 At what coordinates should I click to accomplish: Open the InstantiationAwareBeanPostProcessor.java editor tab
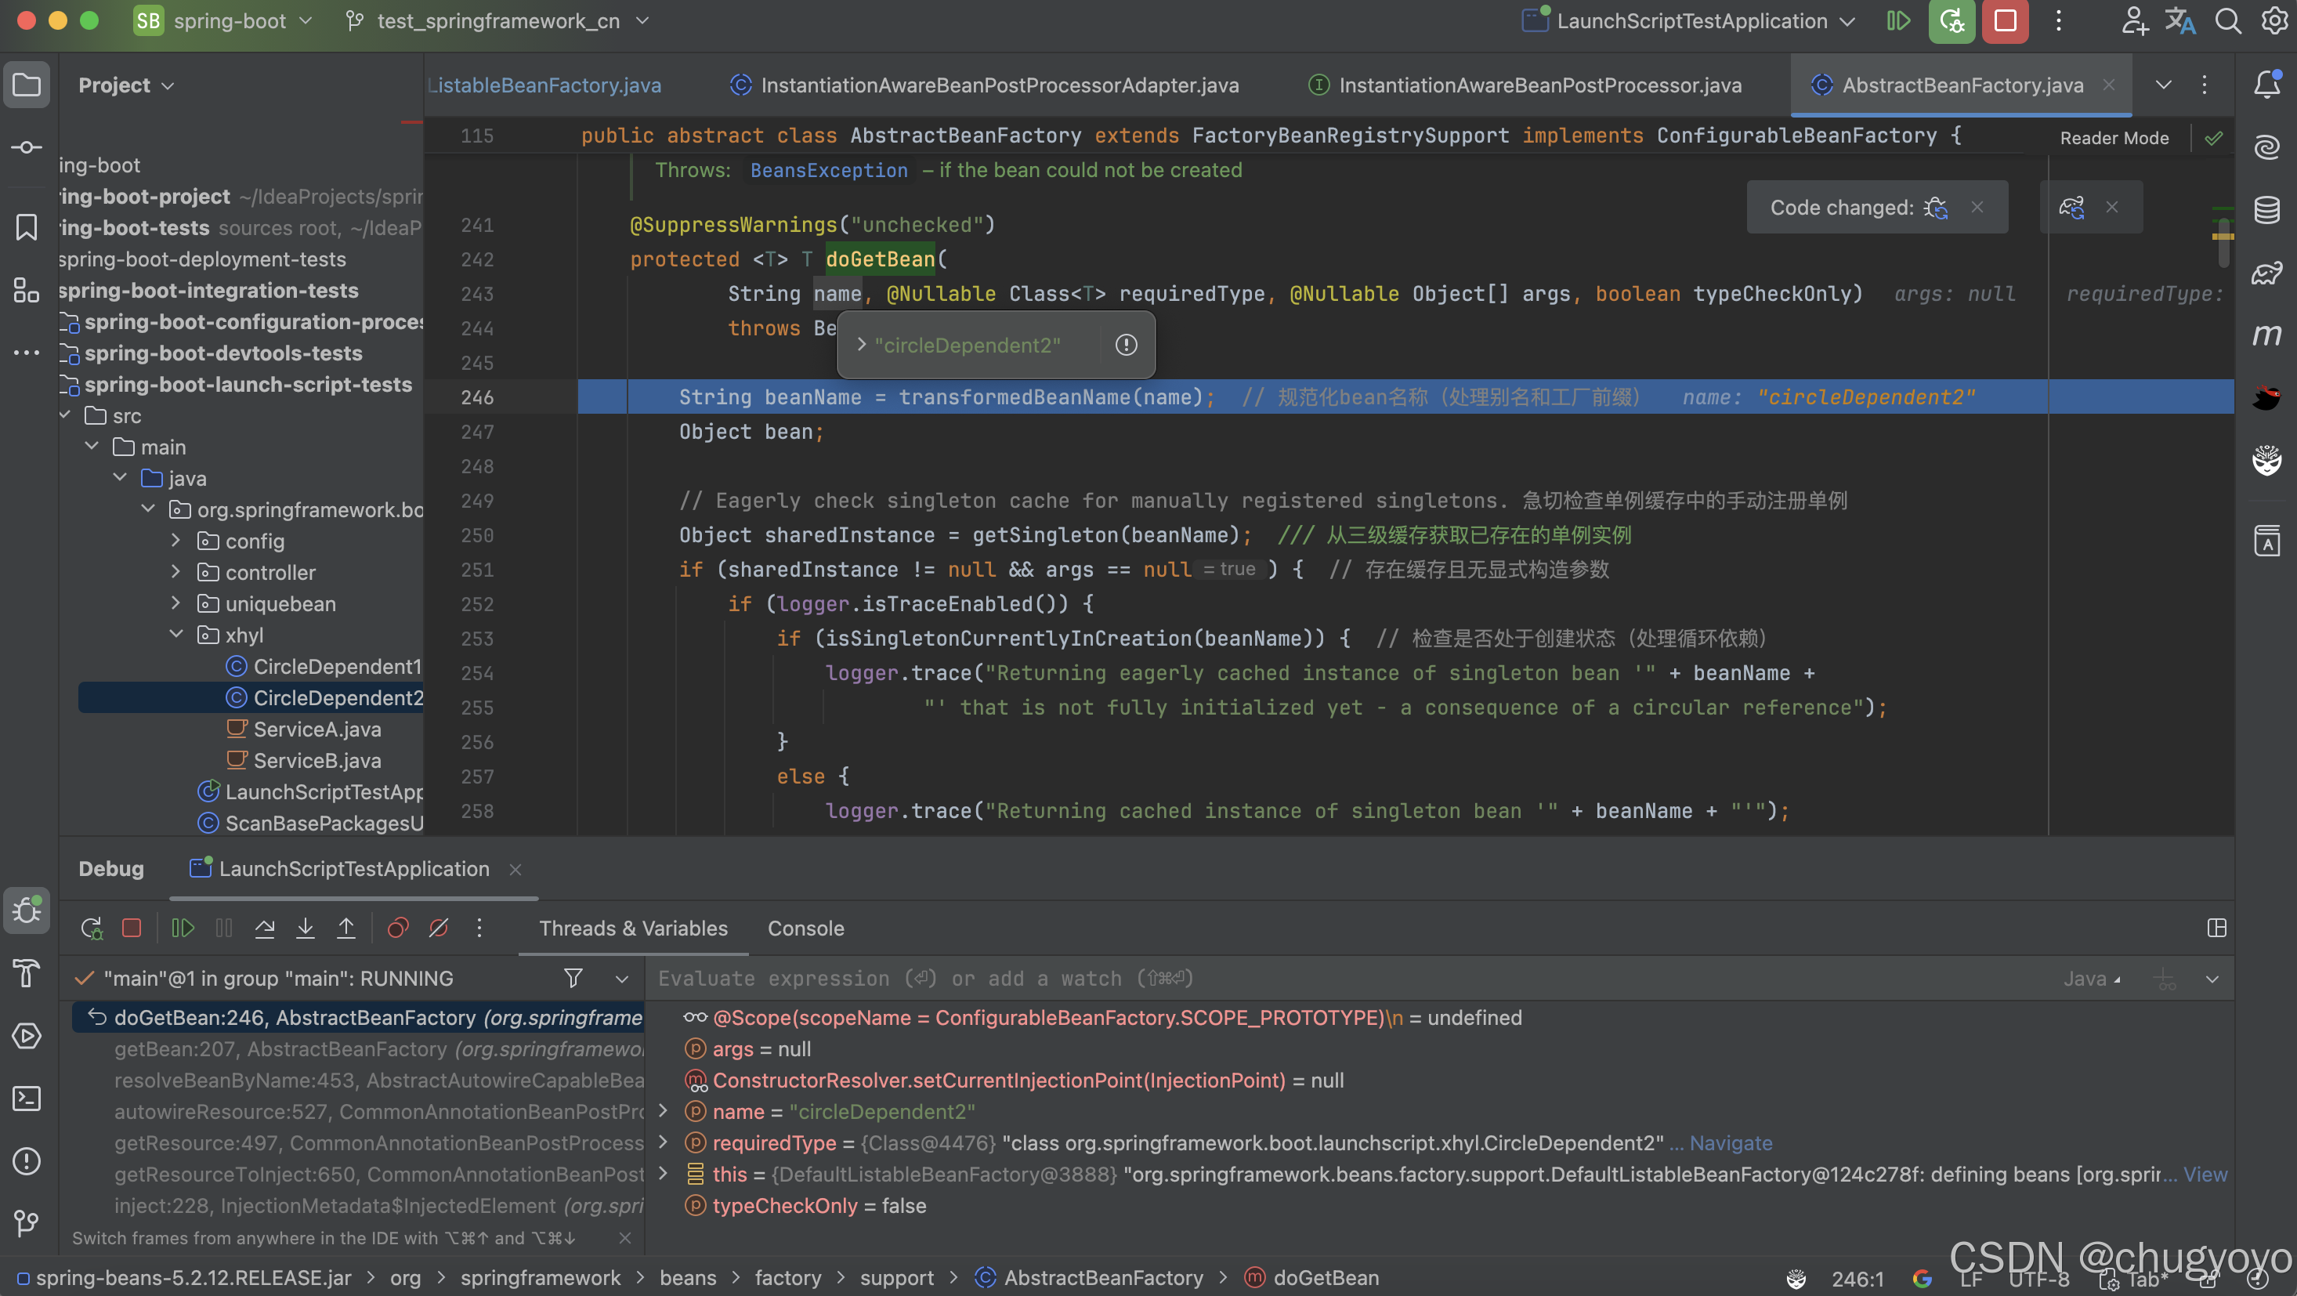(1539, 85)
